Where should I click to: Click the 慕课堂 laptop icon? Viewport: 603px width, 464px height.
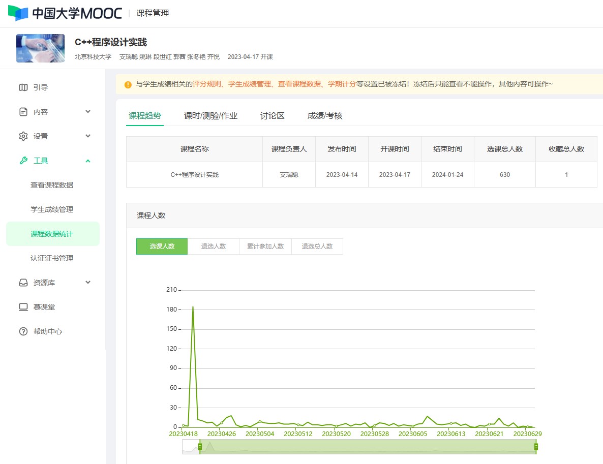[x=23, y=307]
